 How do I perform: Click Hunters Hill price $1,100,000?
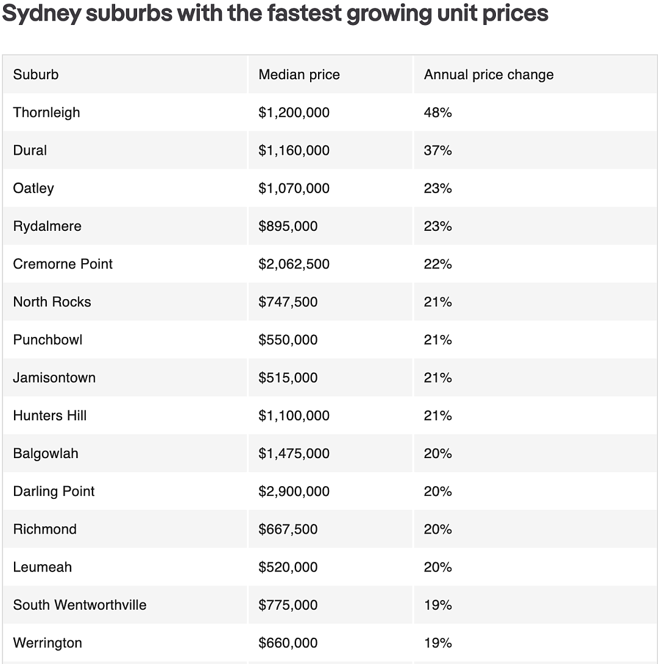[294, 415]
